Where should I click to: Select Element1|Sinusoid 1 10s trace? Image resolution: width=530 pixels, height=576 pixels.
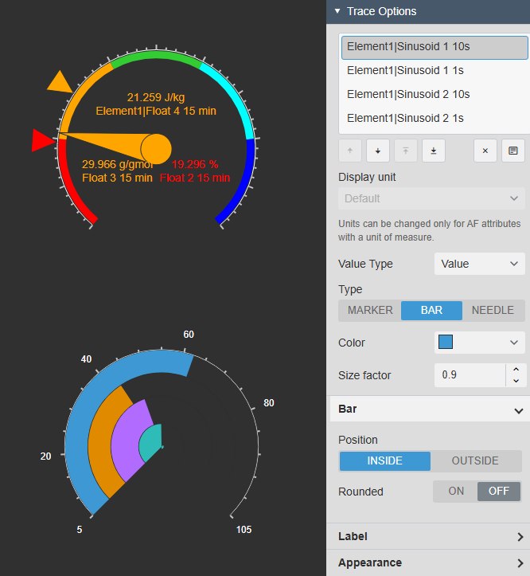pyautogui.click(x=435, y=47)
